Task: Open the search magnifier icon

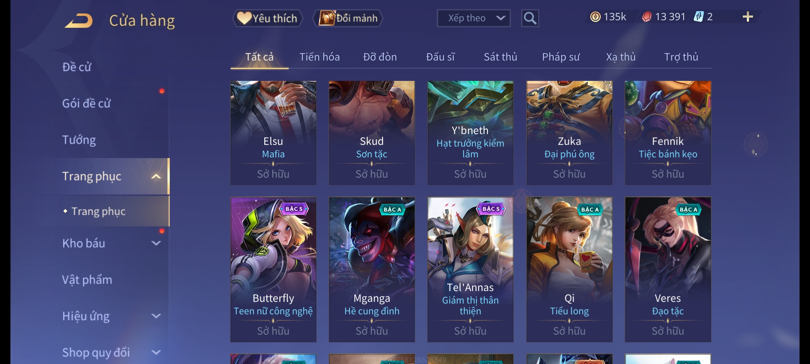Action: click(530, 18)
